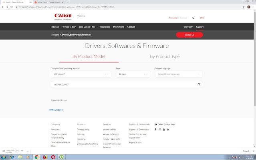Screen dimensions: 256x160
Task: Open the Repair Status footer link
Action: tap(135, 142)
